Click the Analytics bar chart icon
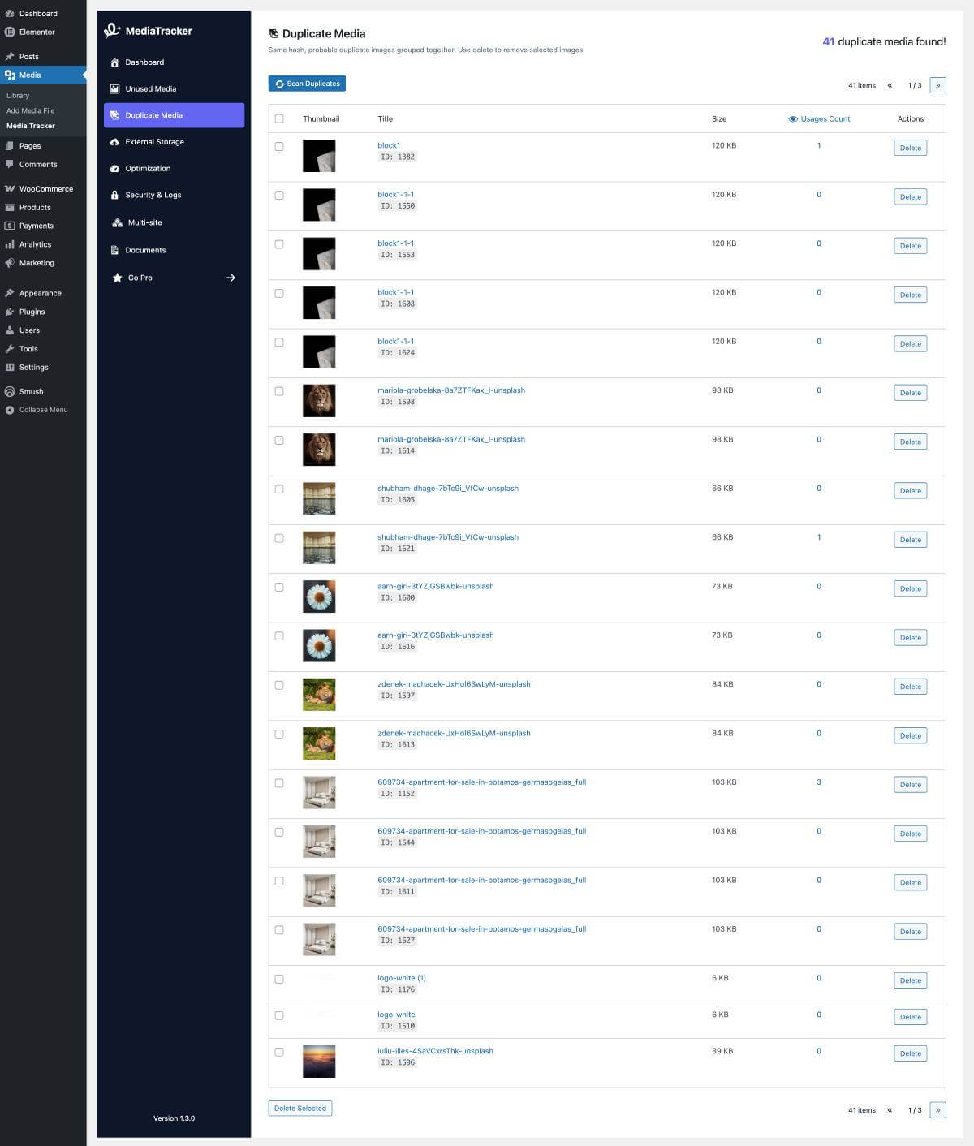 click(10, 244)
